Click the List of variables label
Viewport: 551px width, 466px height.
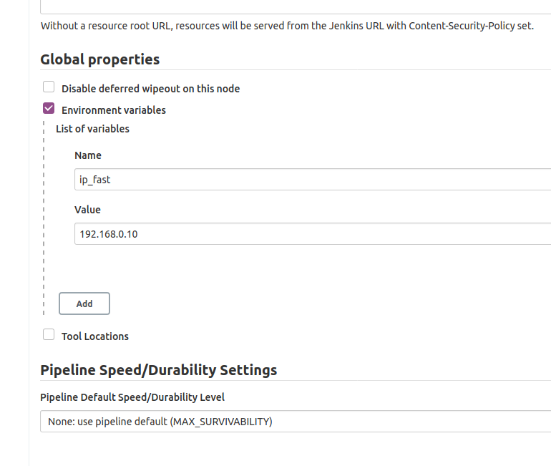tap(92, 129)
